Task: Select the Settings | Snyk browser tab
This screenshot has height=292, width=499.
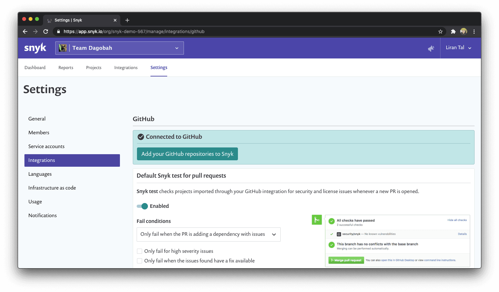Action: (x=82, y=20)
